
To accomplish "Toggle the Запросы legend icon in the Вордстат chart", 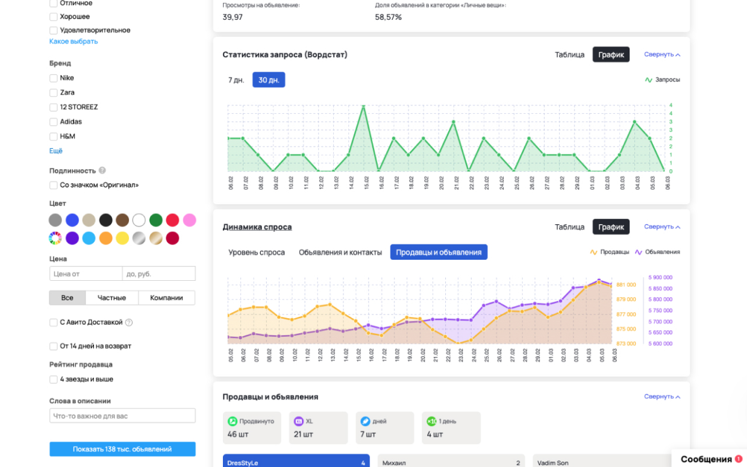I will [x=649, y=80].
